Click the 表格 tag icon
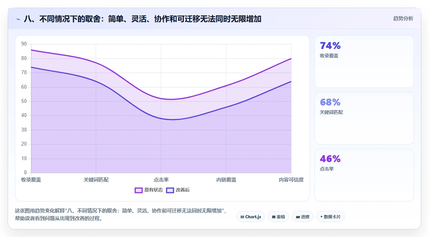Viewport: 429px width, 237px height. (x=273, y=217)
